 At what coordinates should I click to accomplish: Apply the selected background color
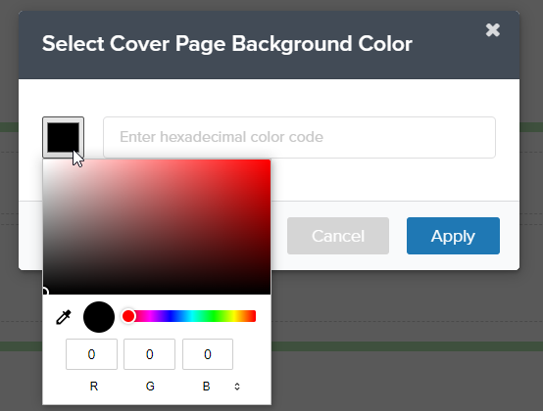(x=453, y=236)
